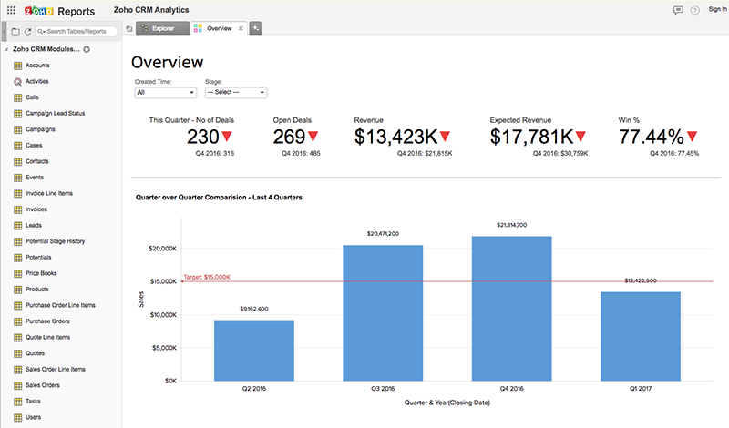Click the Q2 2016 bar
Screen dimensions: 729x428
[x=254, y=351]
